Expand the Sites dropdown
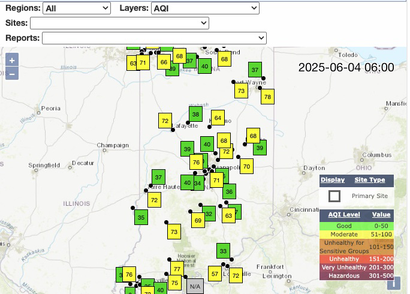410x294 pixels. point(119,23)
